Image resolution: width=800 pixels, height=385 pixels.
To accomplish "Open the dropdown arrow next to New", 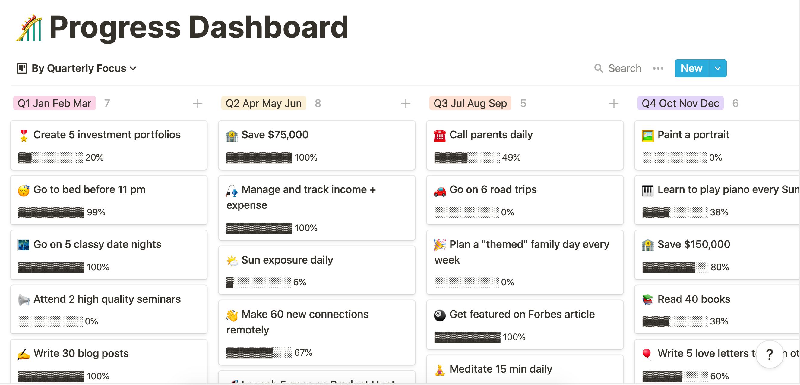I will pyautogui.click(x=717, y=68).
